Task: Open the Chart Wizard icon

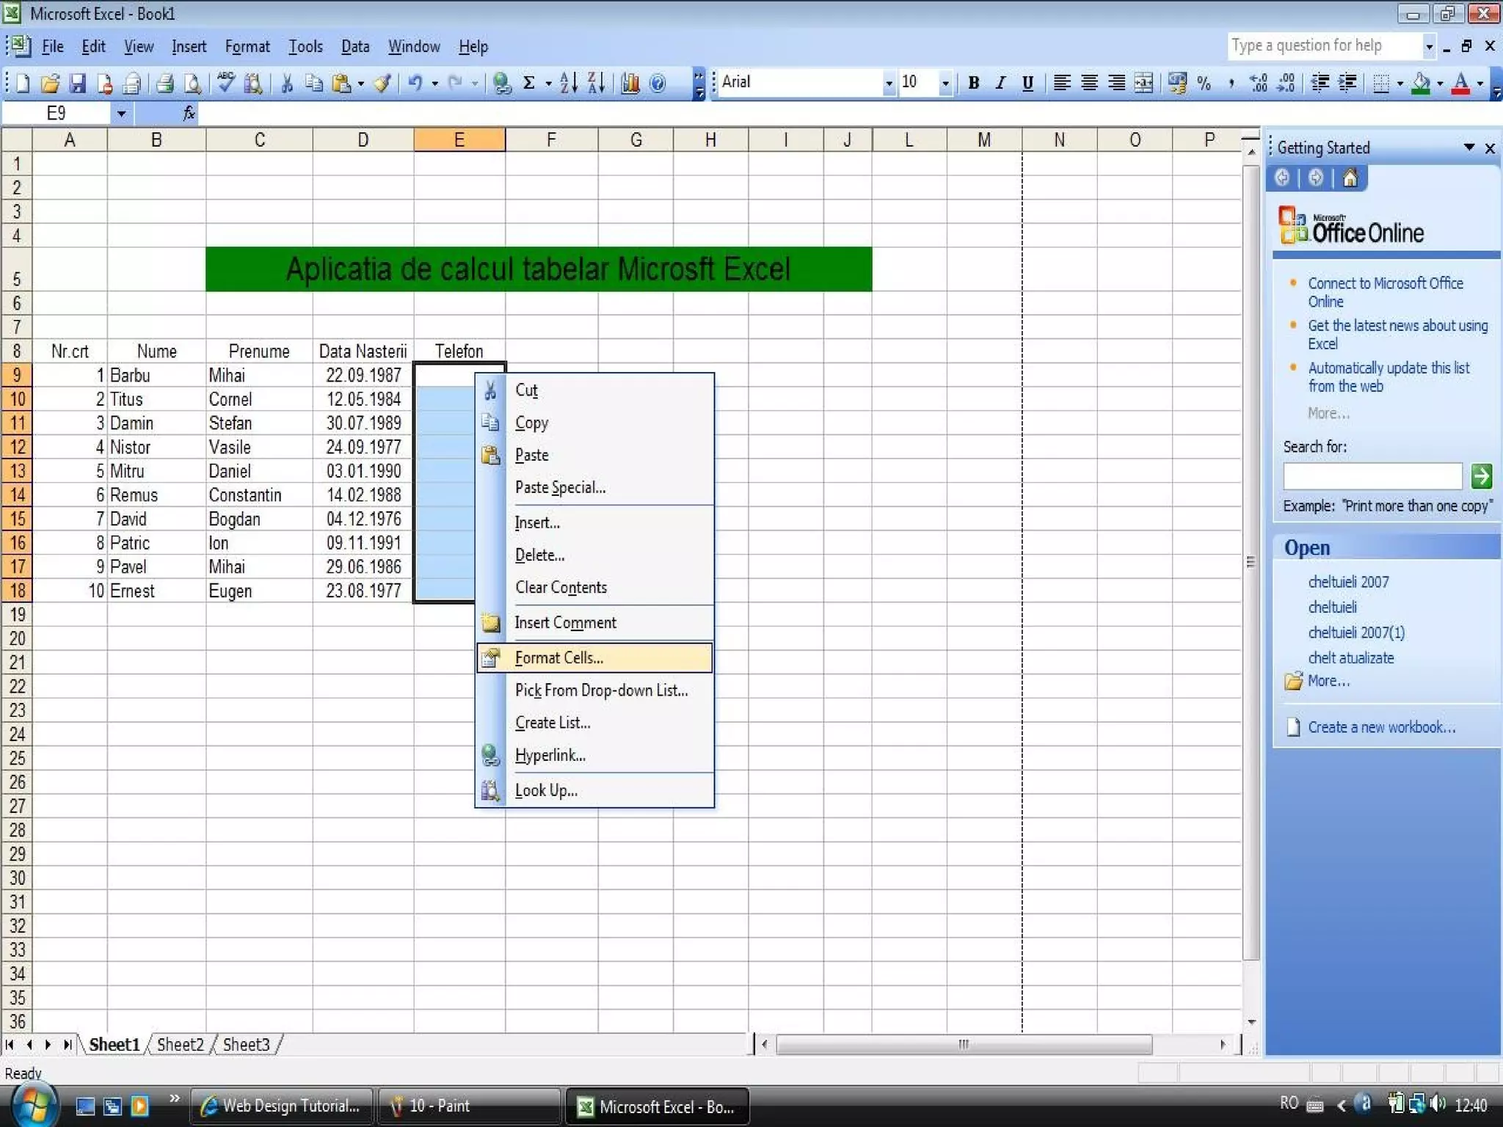Action: 630,83
